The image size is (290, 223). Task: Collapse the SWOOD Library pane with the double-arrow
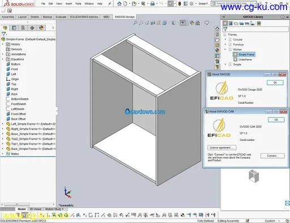(224, 17)
